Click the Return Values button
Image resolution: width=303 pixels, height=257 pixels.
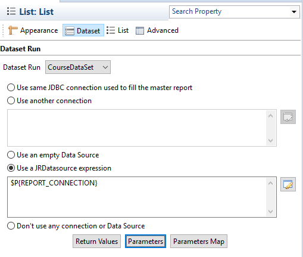point(96,241)
